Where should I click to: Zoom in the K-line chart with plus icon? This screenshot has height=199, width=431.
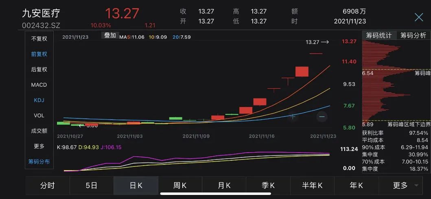point(293,116)
